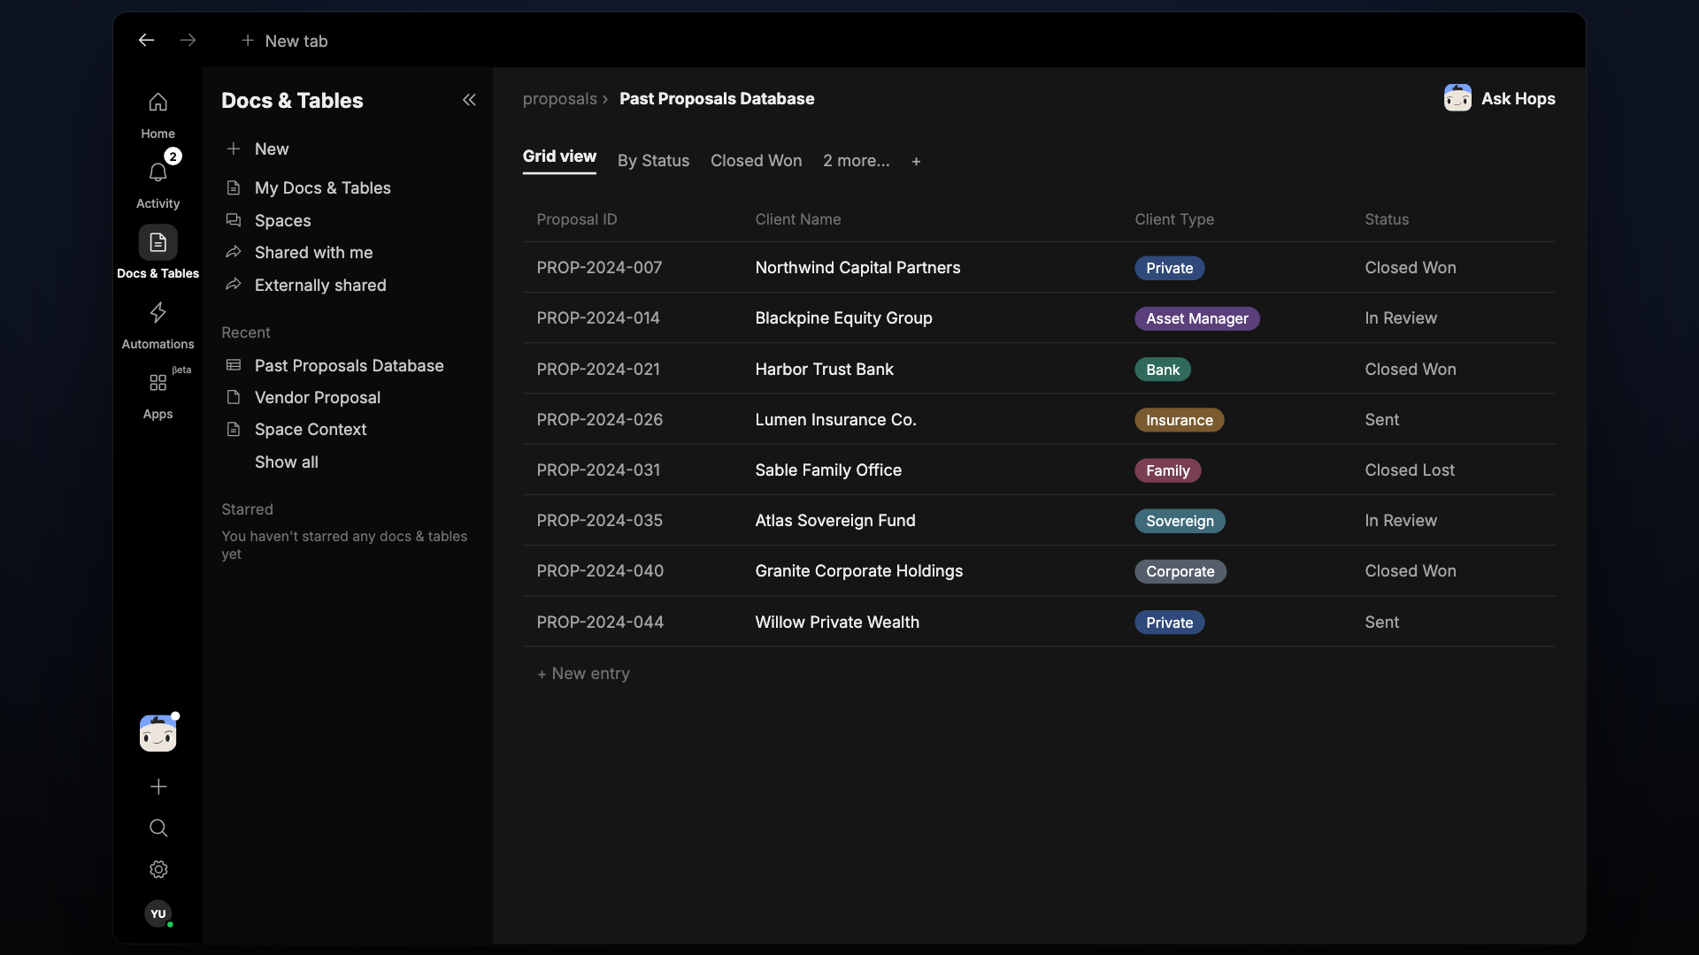Go back with the left arrow
The image size is (1699, 955).
[147, 40]
